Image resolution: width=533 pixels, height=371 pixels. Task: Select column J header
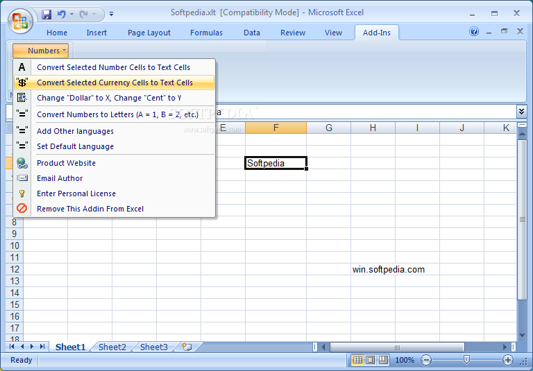click(462, 128)
